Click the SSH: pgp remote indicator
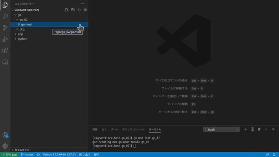The height and width of the screenshot is (157, 279). pyautogui.click(x=10, y=154)
